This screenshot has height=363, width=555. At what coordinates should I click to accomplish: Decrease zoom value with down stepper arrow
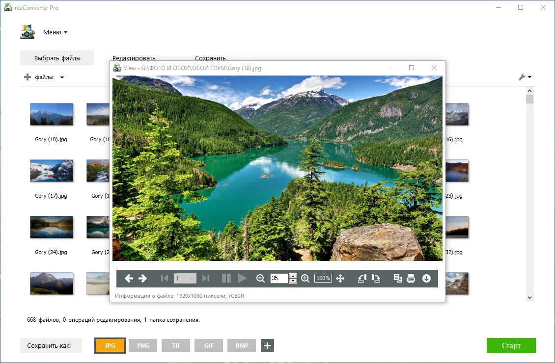(293, 281)
